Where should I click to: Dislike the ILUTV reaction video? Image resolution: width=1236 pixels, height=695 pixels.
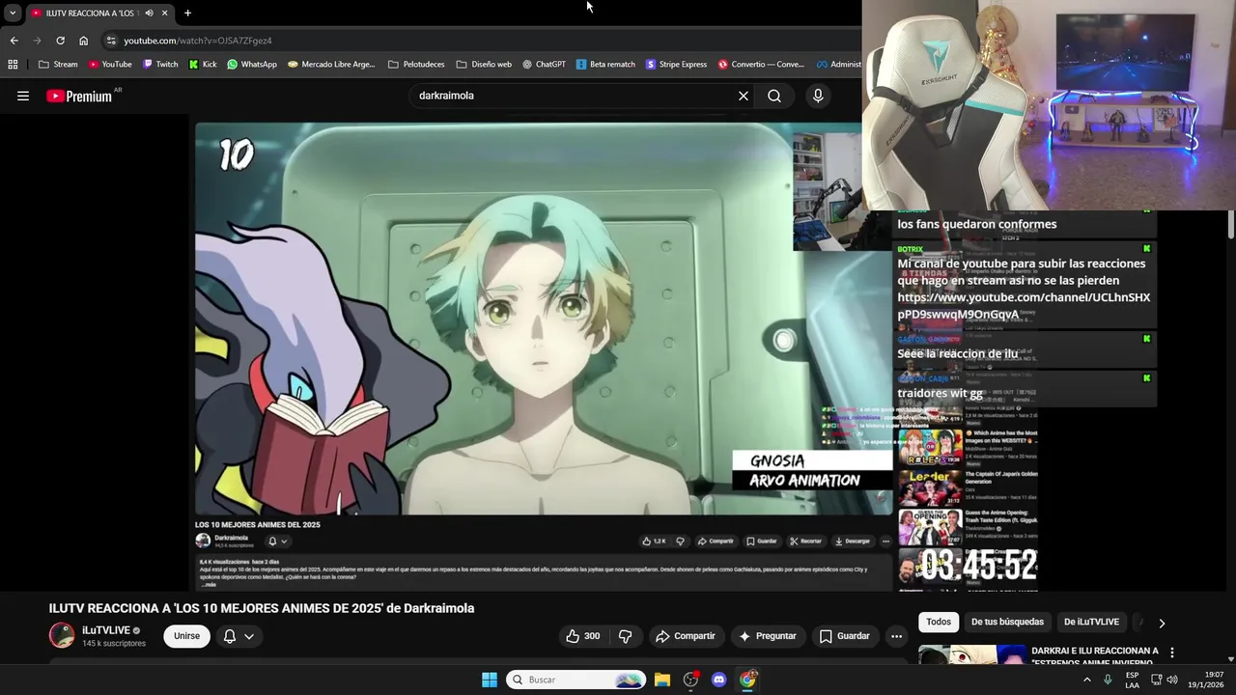(x=626, y=636)
